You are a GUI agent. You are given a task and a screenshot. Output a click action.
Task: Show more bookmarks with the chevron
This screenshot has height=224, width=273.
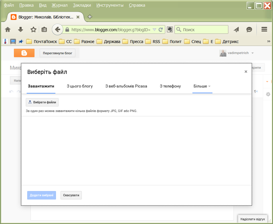[269, 41]
